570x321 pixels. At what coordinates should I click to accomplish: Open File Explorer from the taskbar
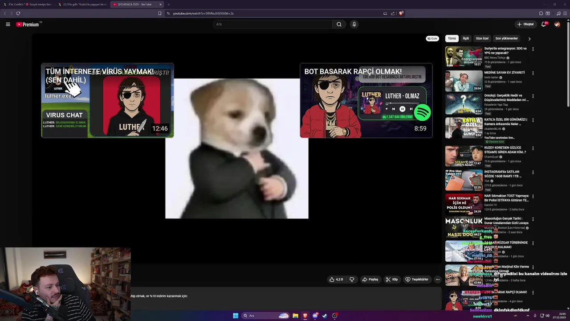tap(295, 316)
